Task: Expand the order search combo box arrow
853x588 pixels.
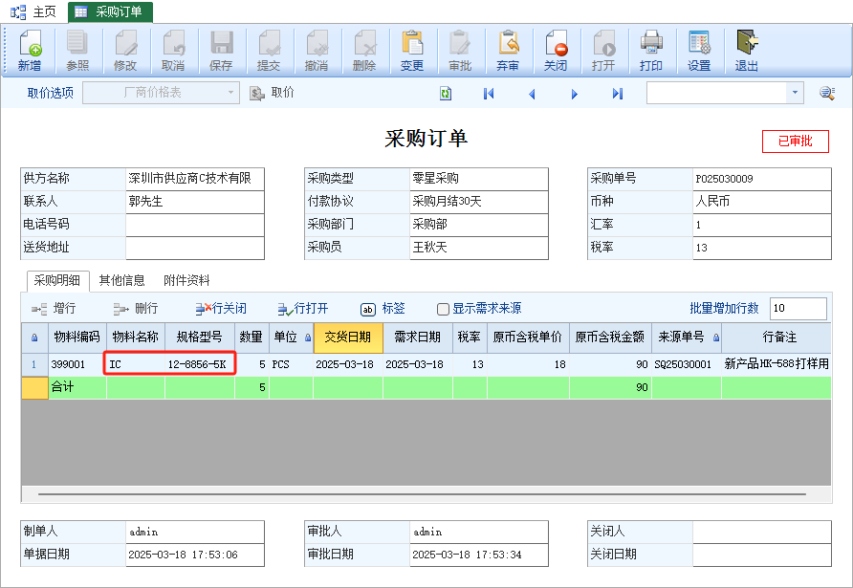Action: tap(795, 93)
